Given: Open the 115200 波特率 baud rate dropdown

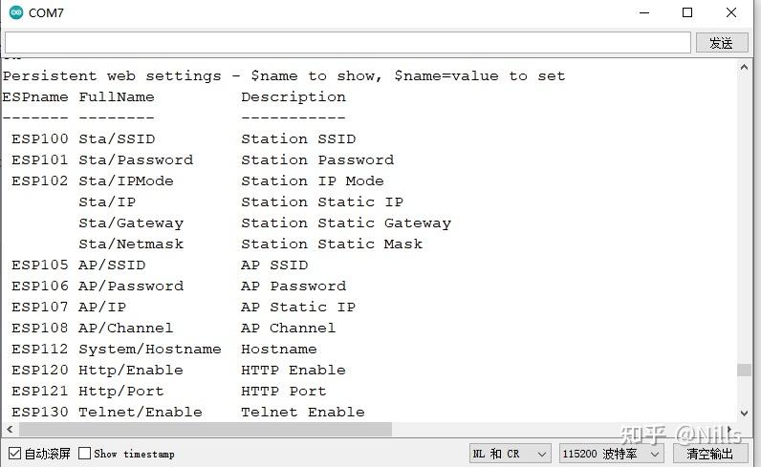Looking at the screenshot, I should [611, 454].
